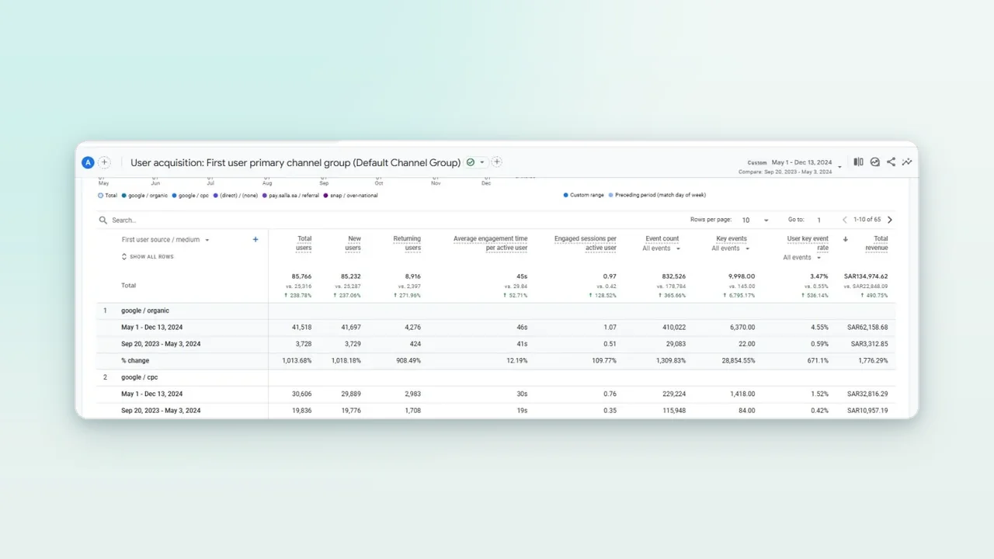Toggle the google / cpc legend series
The image size is (994, 559).
coord(190,196)
